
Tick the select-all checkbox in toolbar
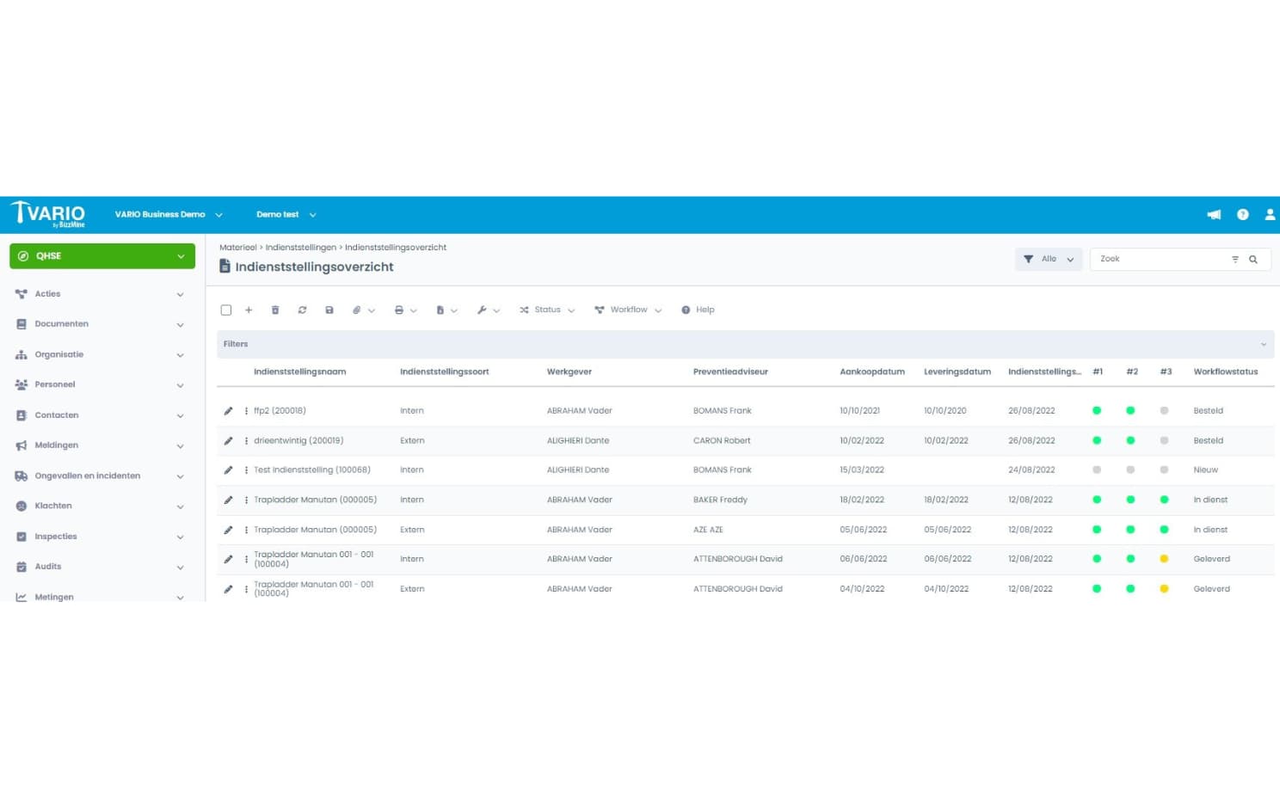(226, 310)
